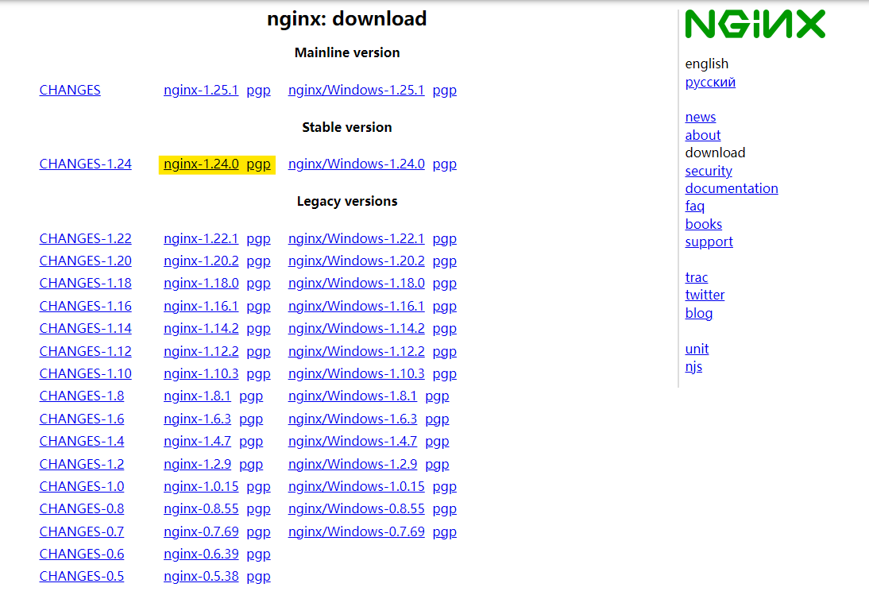Open the faq page
Viewport: 869px width, 595px height.
695,206
